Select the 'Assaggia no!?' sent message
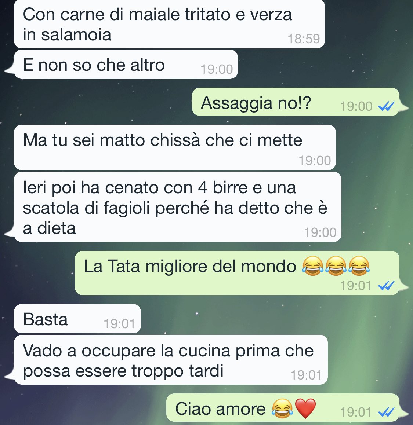This screenshot has height=425, width=413. pyautogui.click(x=296, y=102)
